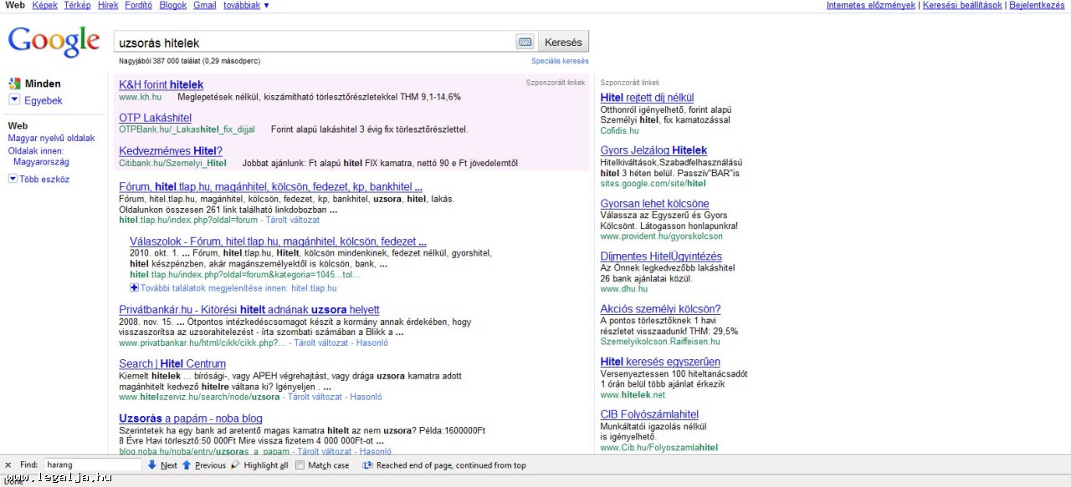Filter by Magyar nyelvű oldalak

[x=51, y=139]
